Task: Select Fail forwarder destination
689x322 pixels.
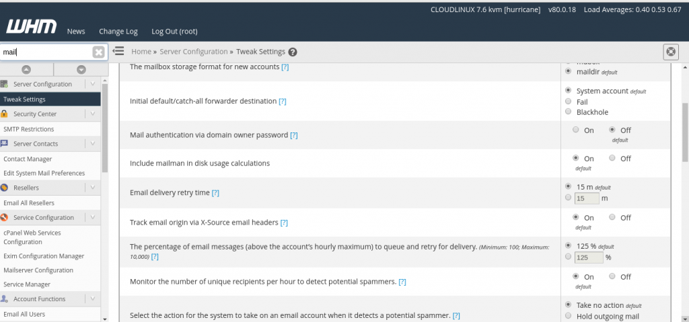Action: [x=568, y=102]
